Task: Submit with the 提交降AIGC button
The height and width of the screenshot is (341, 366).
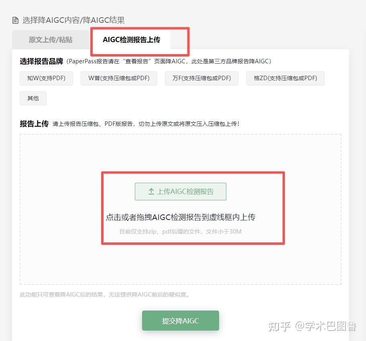Action: 181,321
